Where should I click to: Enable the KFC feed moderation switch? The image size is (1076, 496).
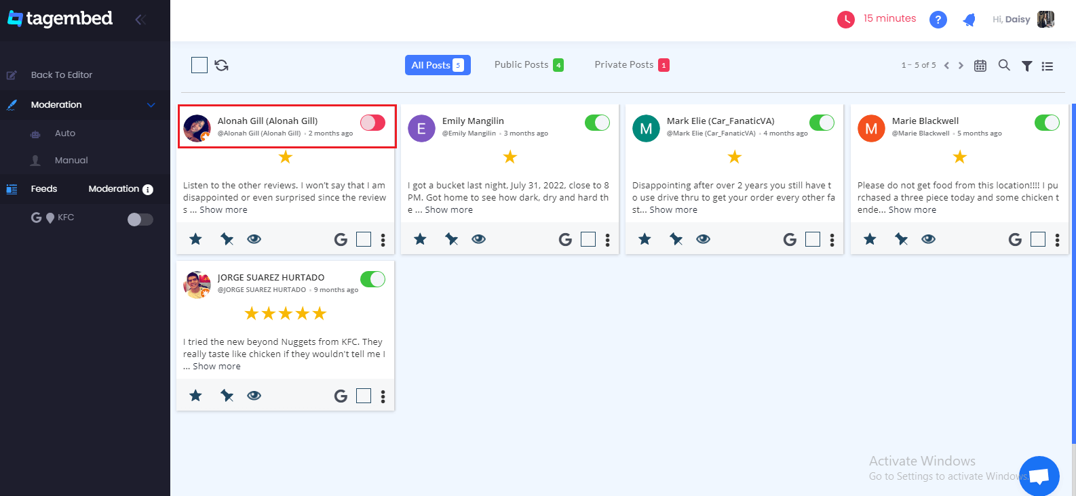(140, 220)
